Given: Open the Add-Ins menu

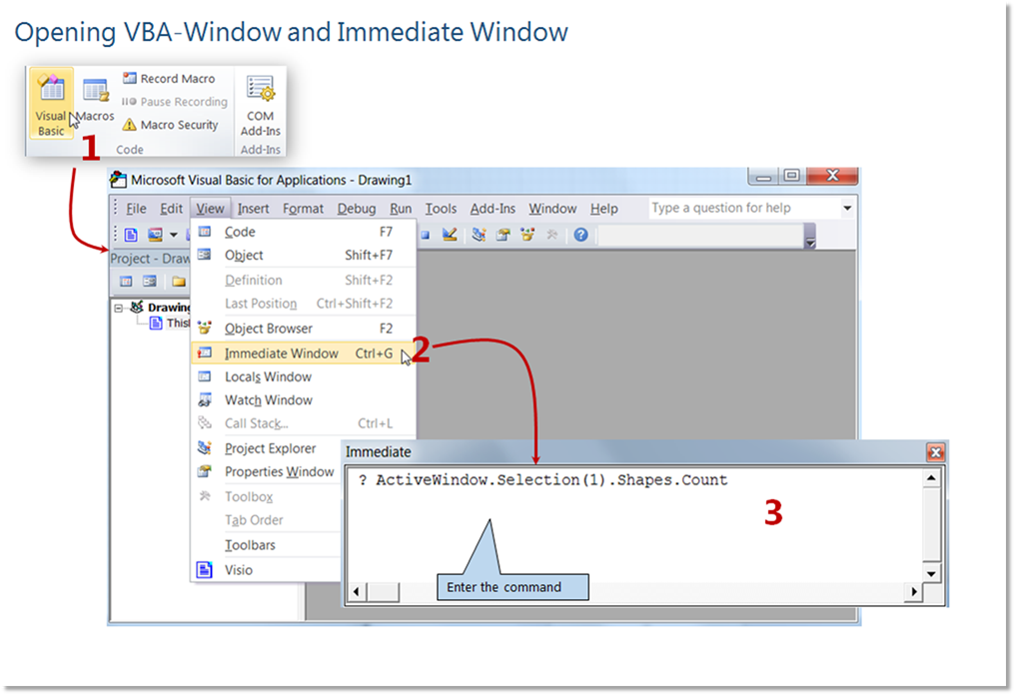Looking at the screenshot, I should tap(493, 209).
